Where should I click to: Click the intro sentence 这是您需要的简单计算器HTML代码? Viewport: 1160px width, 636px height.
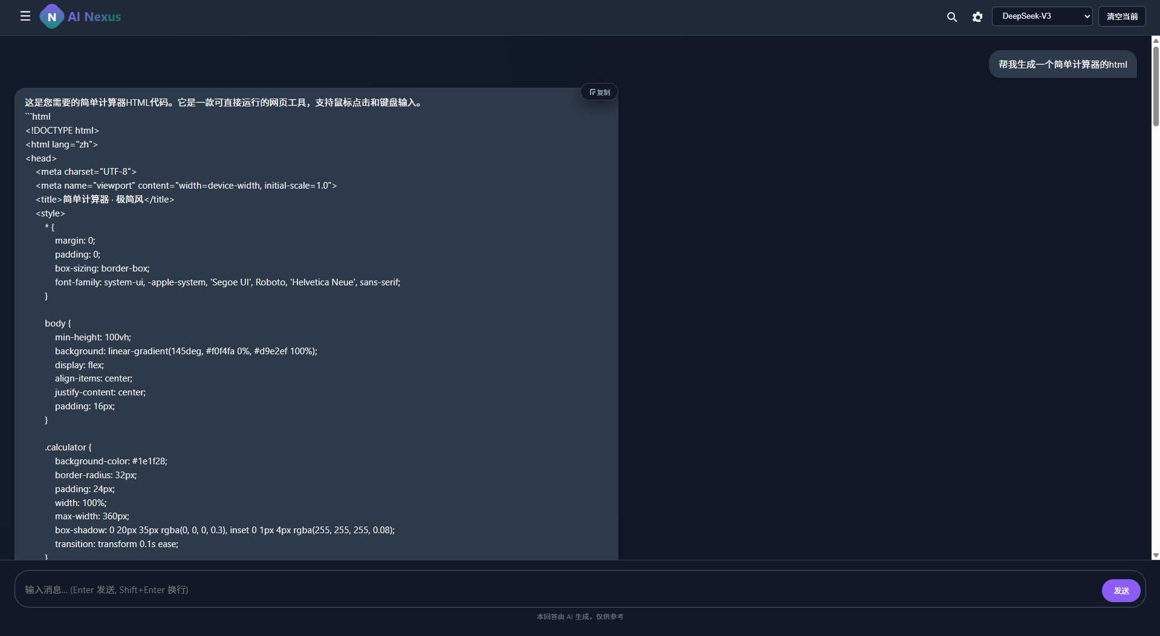pos(224,103)
